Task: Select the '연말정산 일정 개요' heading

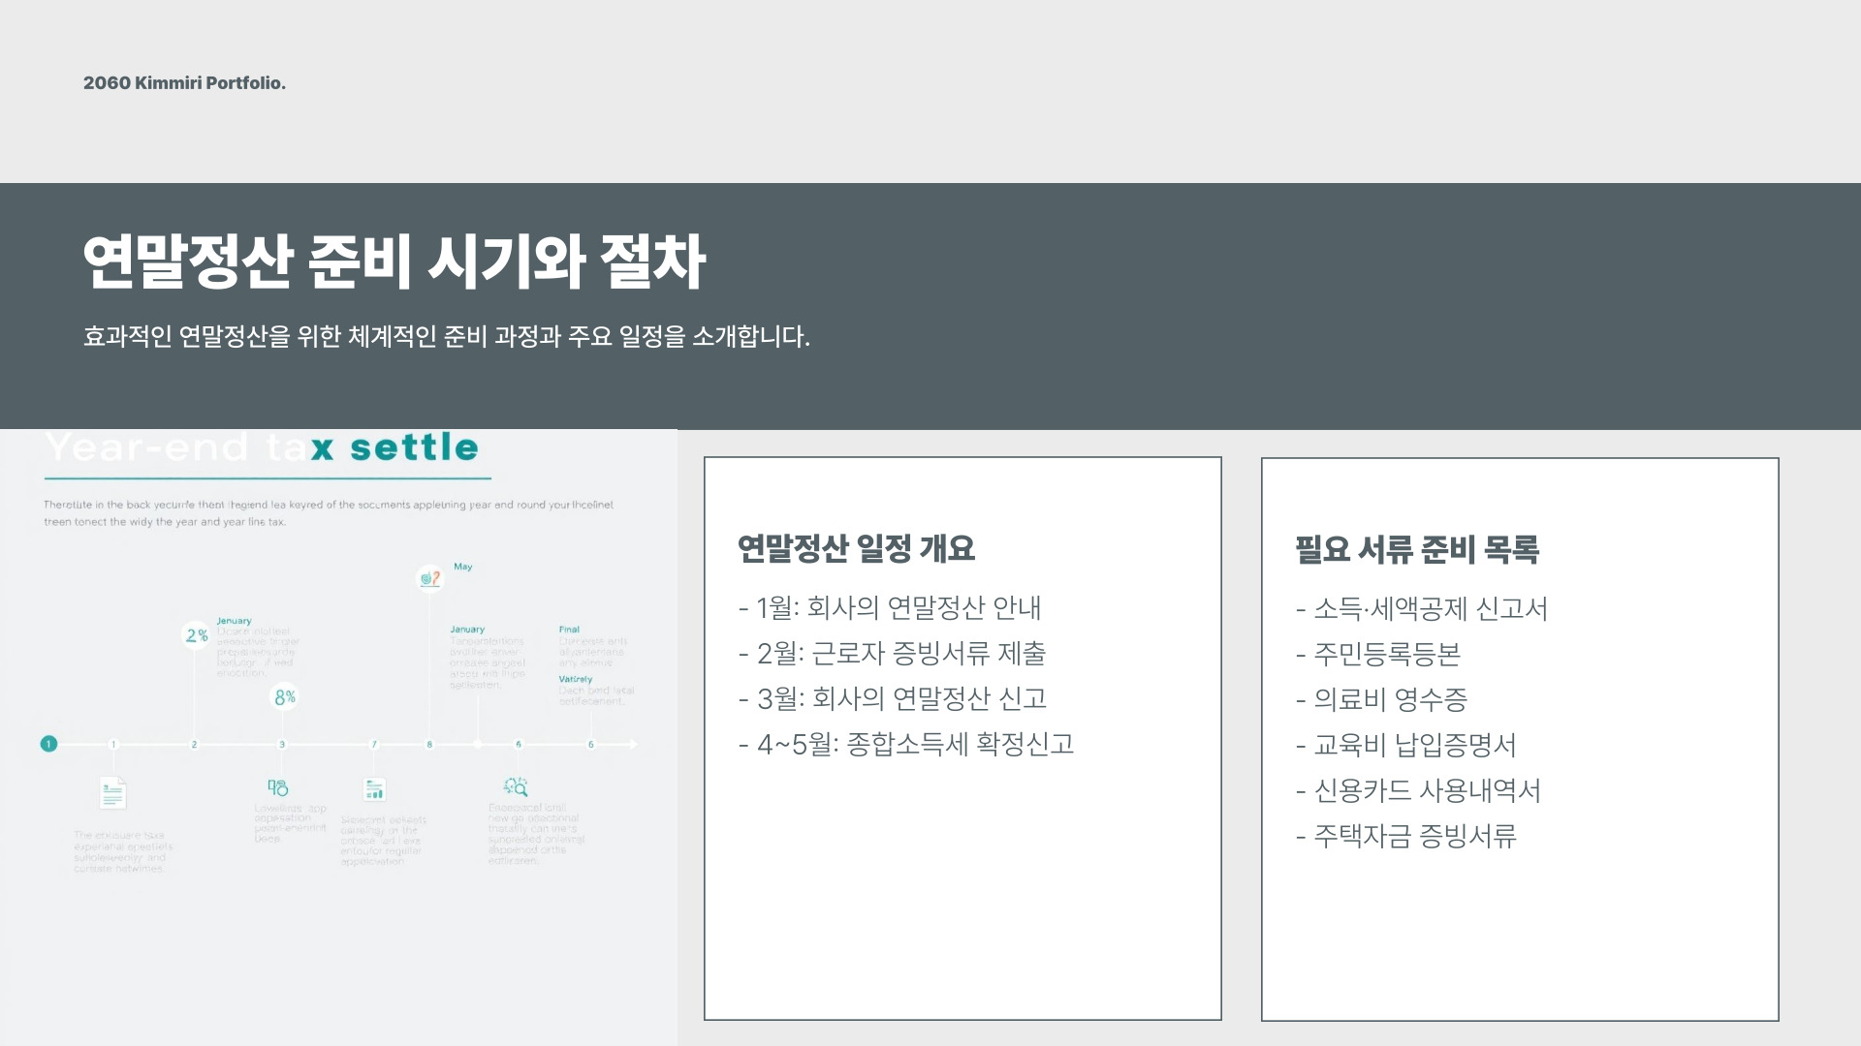Action: pyautogui.click(x=856, y=548)
